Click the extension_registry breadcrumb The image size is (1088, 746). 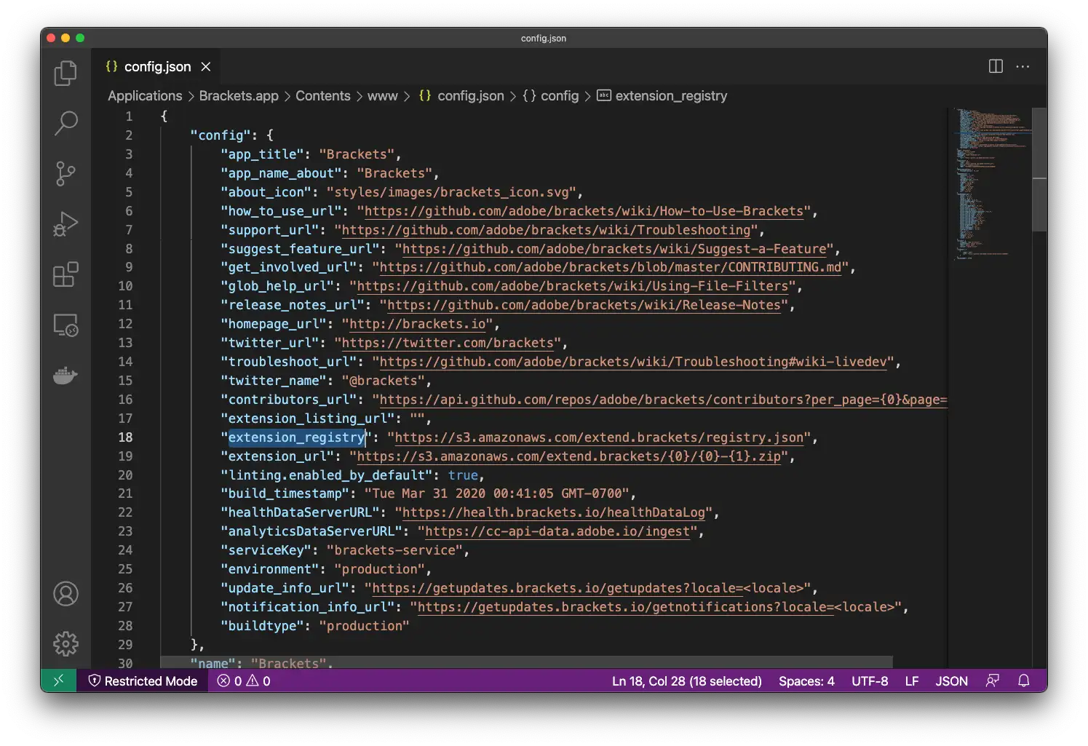[x=662, y=95]
